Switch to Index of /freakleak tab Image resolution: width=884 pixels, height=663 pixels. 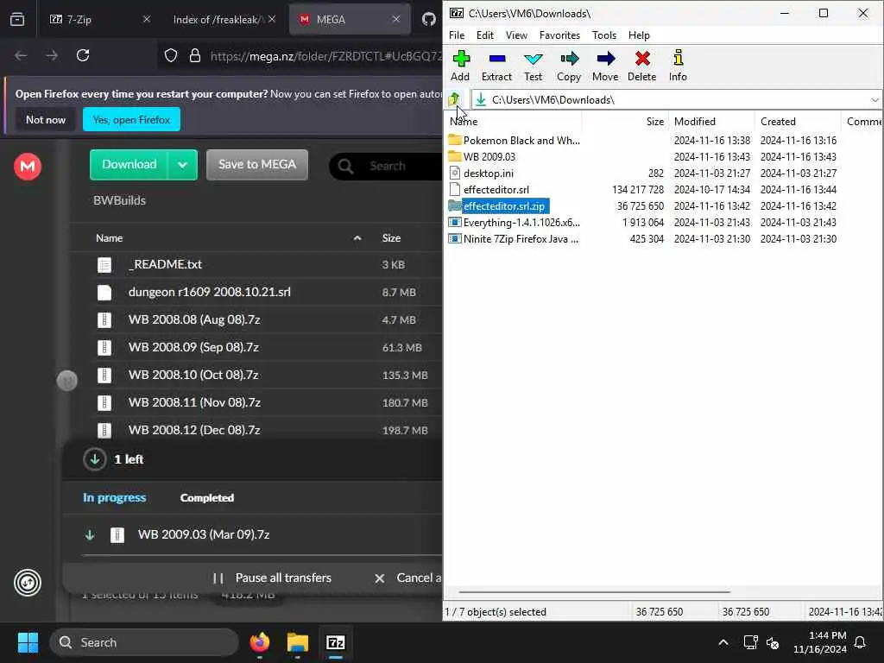223,19
